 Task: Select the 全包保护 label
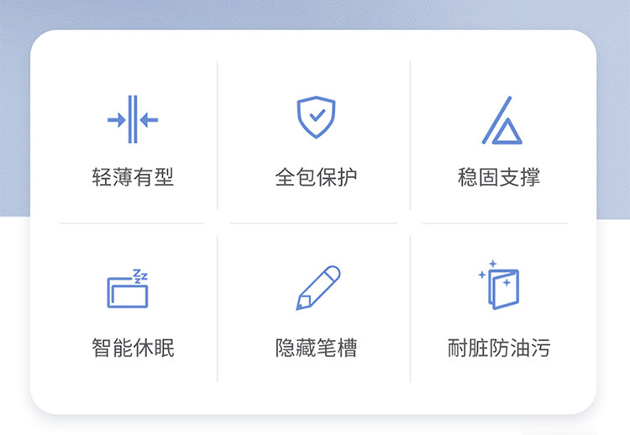click(316, 177)
